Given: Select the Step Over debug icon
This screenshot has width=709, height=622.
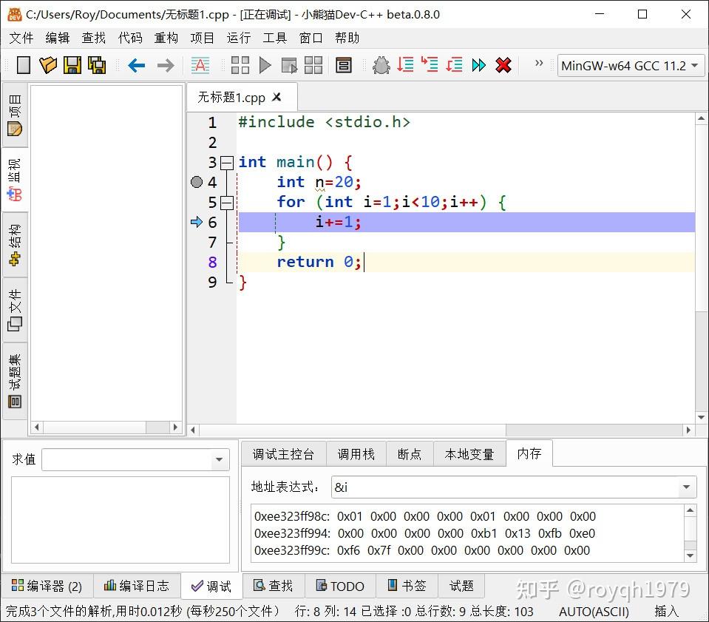Looking at the screenshot, I should point(405,65).
